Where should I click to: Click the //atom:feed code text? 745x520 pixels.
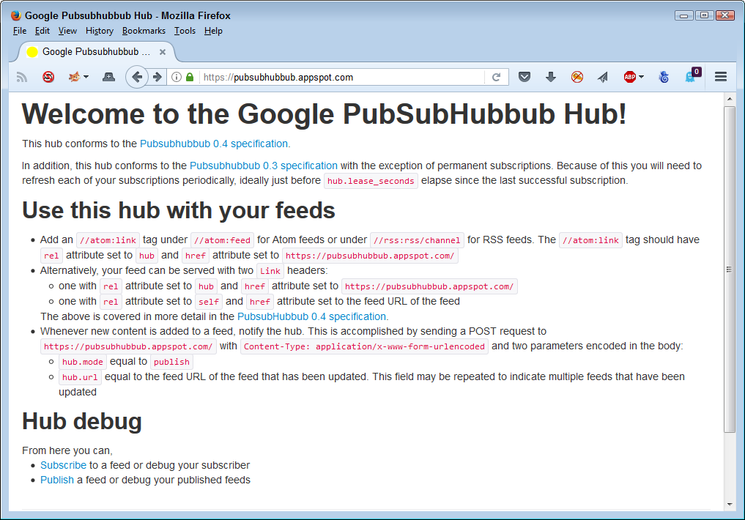click(223, 240)
